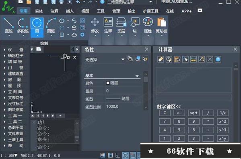Click the print icon in title bar
Viewport: 241px width, 159px height.
61,2
